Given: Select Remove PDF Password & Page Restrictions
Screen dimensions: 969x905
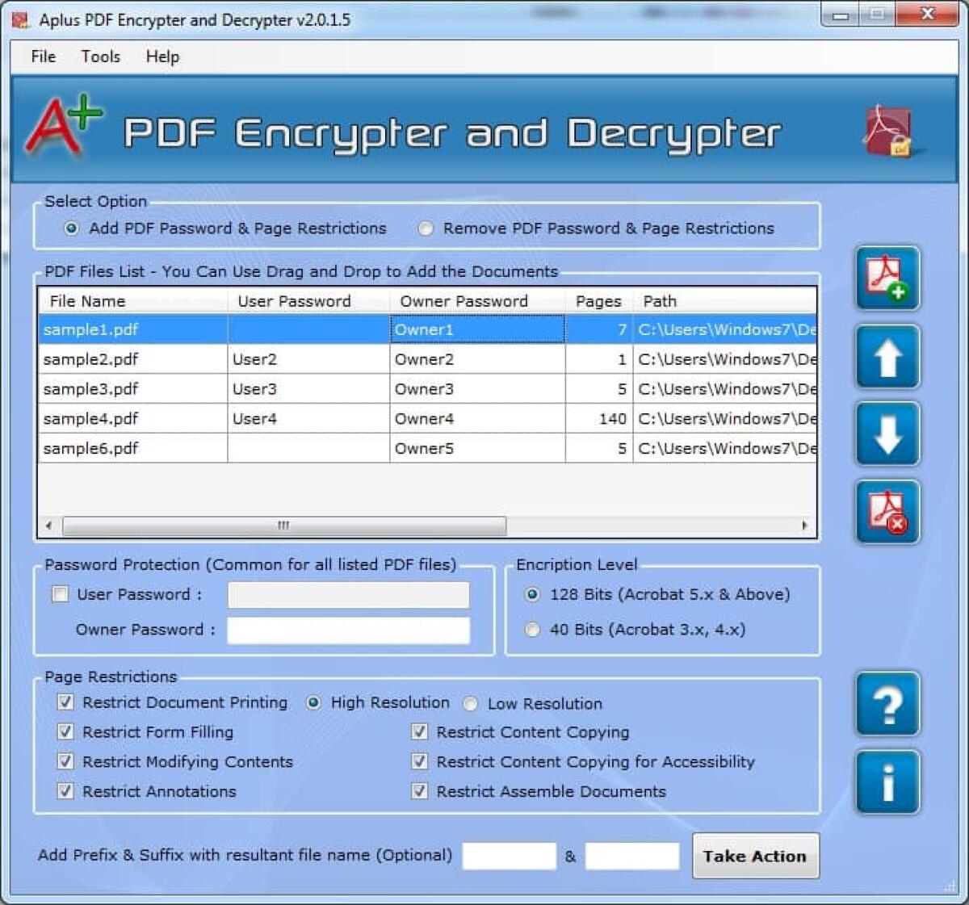Looking at the screenshot, I should click(x=426, y=228).
